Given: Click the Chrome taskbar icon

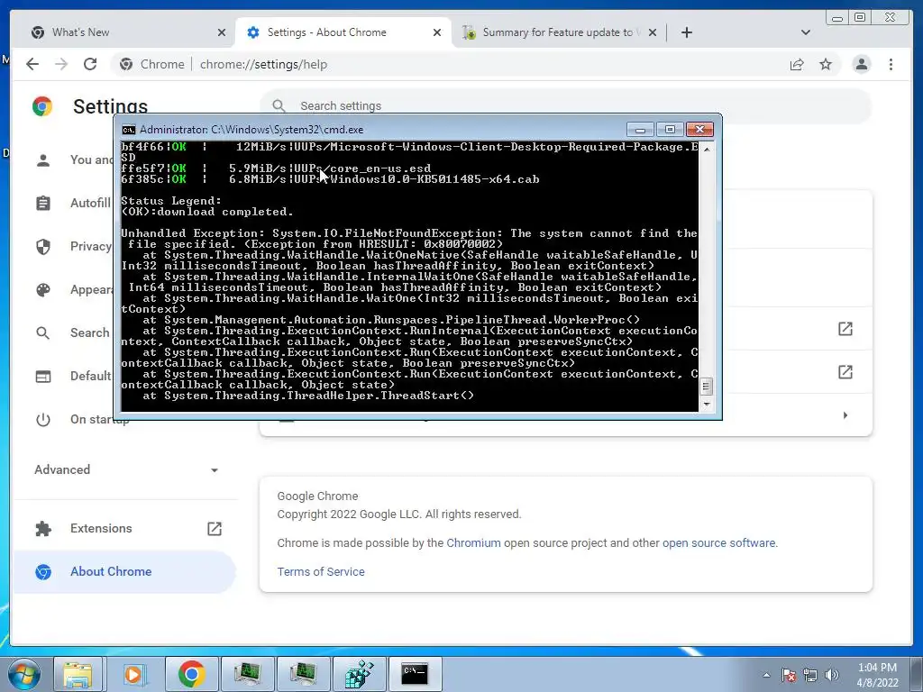Looking at the screenshot, I should pos(191,674).
